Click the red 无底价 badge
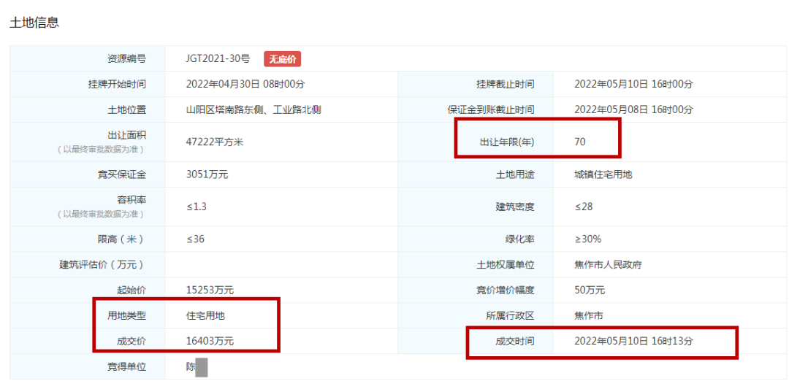This screenshot has width=789, height=381. click(x=282, y=60)
